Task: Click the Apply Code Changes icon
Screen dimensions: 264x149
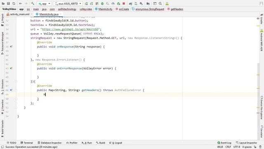Action: [x=97, y=4]
